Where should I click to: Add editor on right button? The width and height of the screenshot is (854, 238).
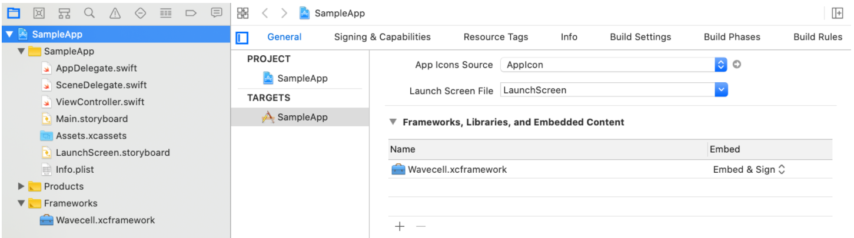pos(837,13)
